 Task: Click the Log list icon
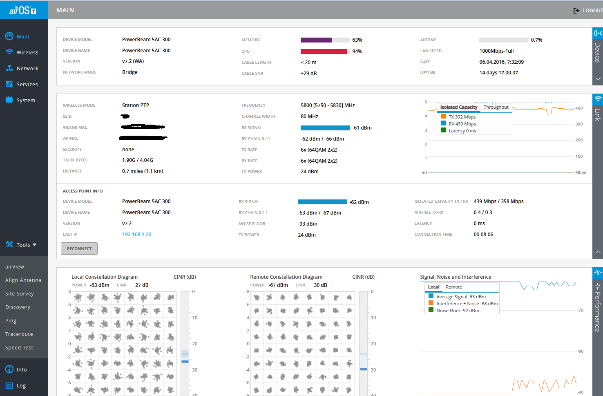tap(9, 385)
